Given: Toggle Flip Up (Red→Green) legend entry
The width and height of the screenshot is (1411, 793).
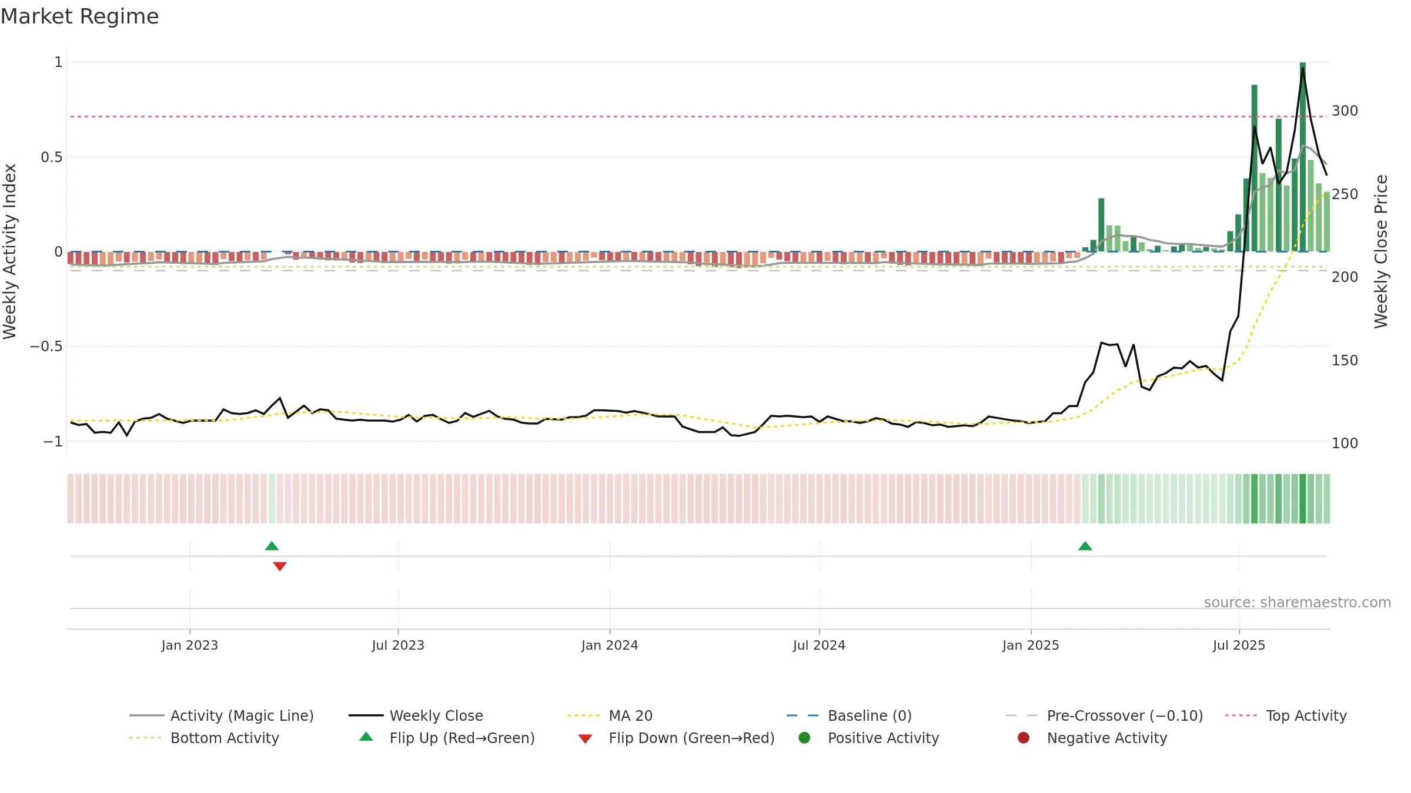Looking at the screenshot, I should pyautogui.click(x=447, y=738).
